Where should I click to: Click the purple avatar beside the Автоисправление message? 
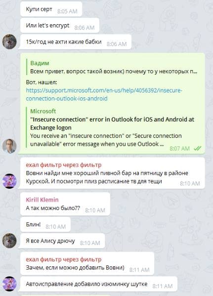coord(9,284)
